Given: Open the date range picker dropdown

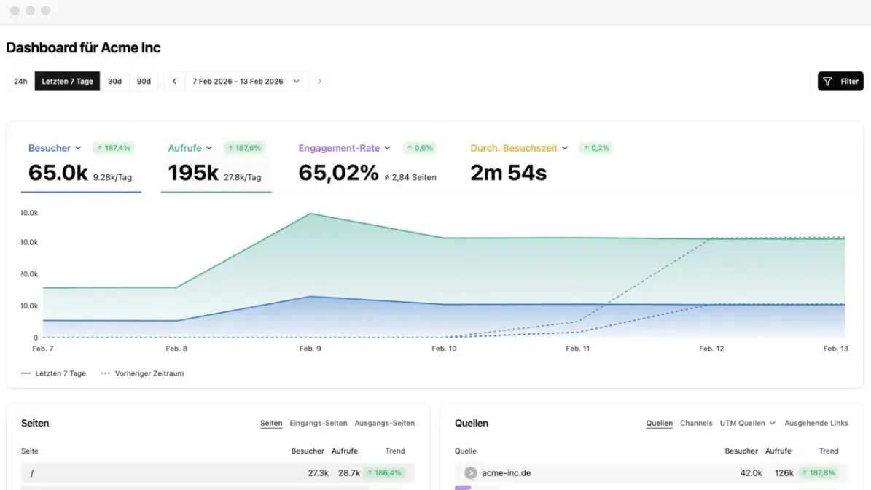Looking at the screenshot, I should click(246, 81).
